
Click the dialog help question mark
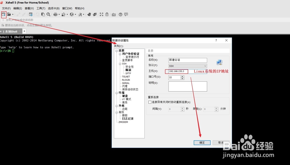[x=216, y=40]
